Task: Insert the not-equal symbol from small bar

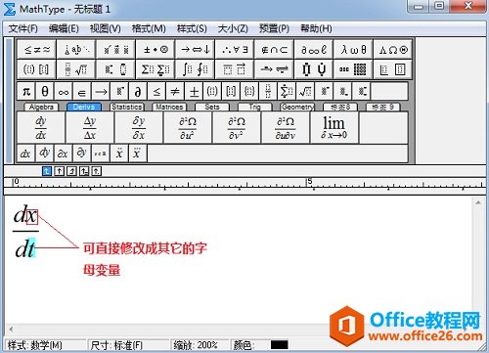Action: 175,92
